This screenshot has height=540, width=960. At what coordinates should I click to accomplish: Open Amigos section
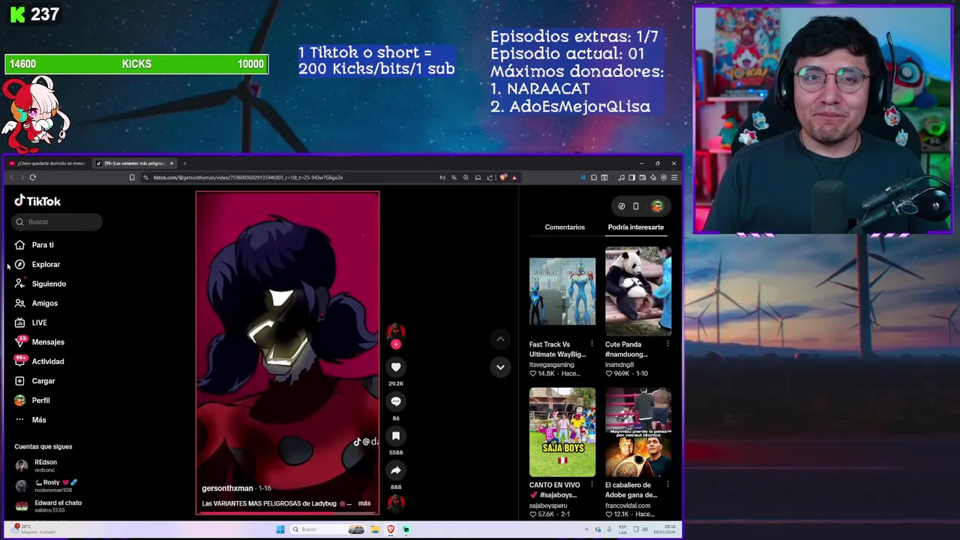(x=36, y=304)
